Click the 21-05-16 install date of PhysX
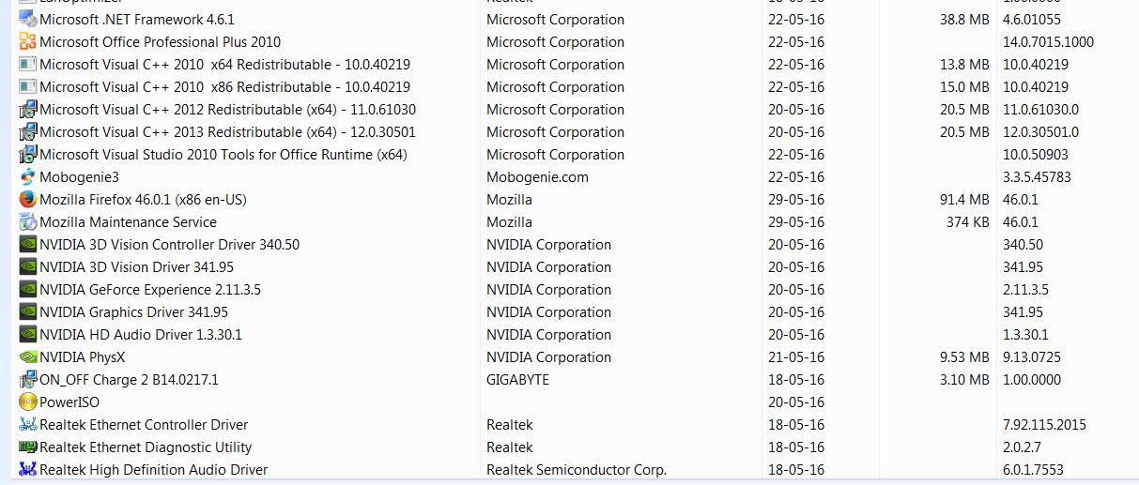 [x=795, y=356]
